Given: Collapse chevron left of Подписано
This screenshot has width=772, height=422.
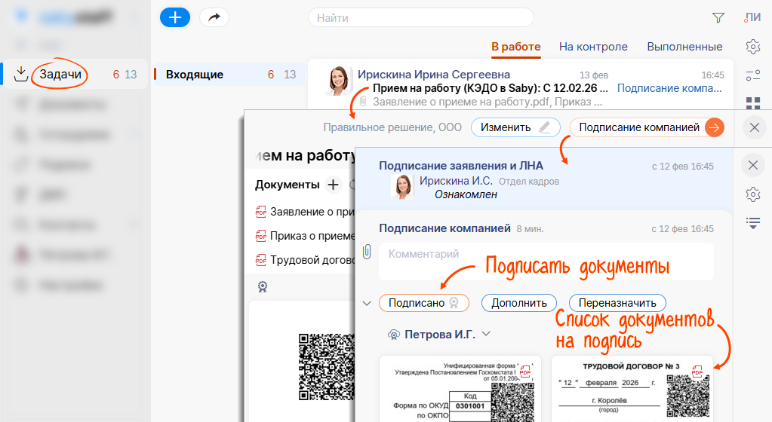Looking at the screenshot, I should [367, 304].
